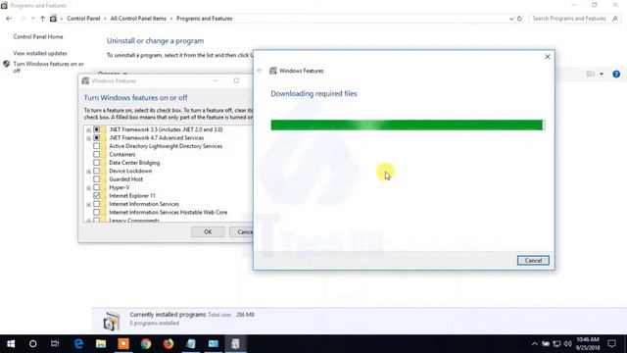This screenshot has width=627, height=353.
Task: Cancel the Downloading required files dialog
Action: [x=533, y=261]
